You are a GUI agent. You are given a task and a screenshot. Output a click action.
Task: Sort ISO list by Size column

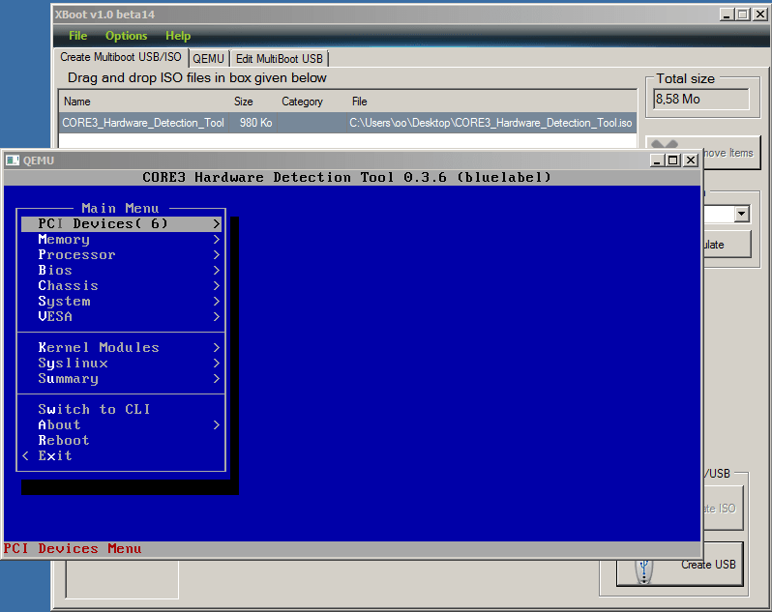point(243,102)
